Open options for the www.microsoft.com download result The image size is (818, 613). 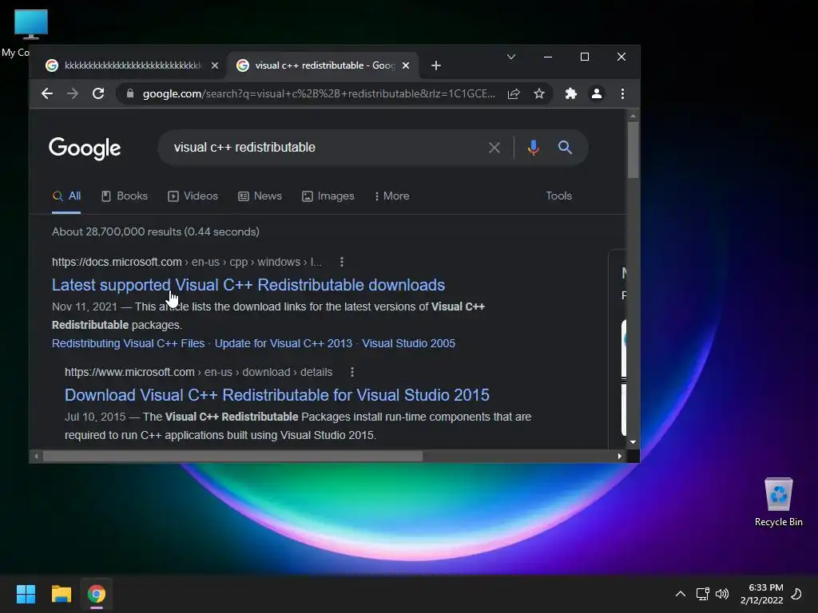click(352, 372)
